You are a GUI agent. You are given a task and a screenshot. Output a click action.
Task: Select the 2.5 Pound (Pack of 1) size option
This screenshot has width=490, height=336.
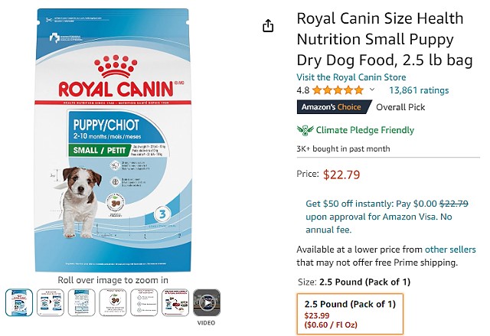point(350,314)
